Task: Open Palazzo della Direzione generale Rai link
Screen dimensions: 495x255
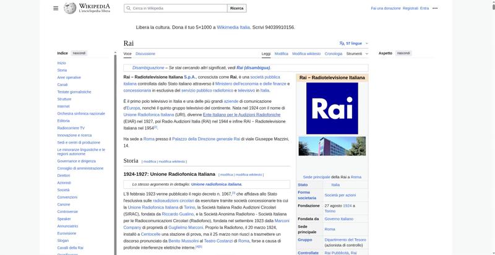Action: (206, 139)
